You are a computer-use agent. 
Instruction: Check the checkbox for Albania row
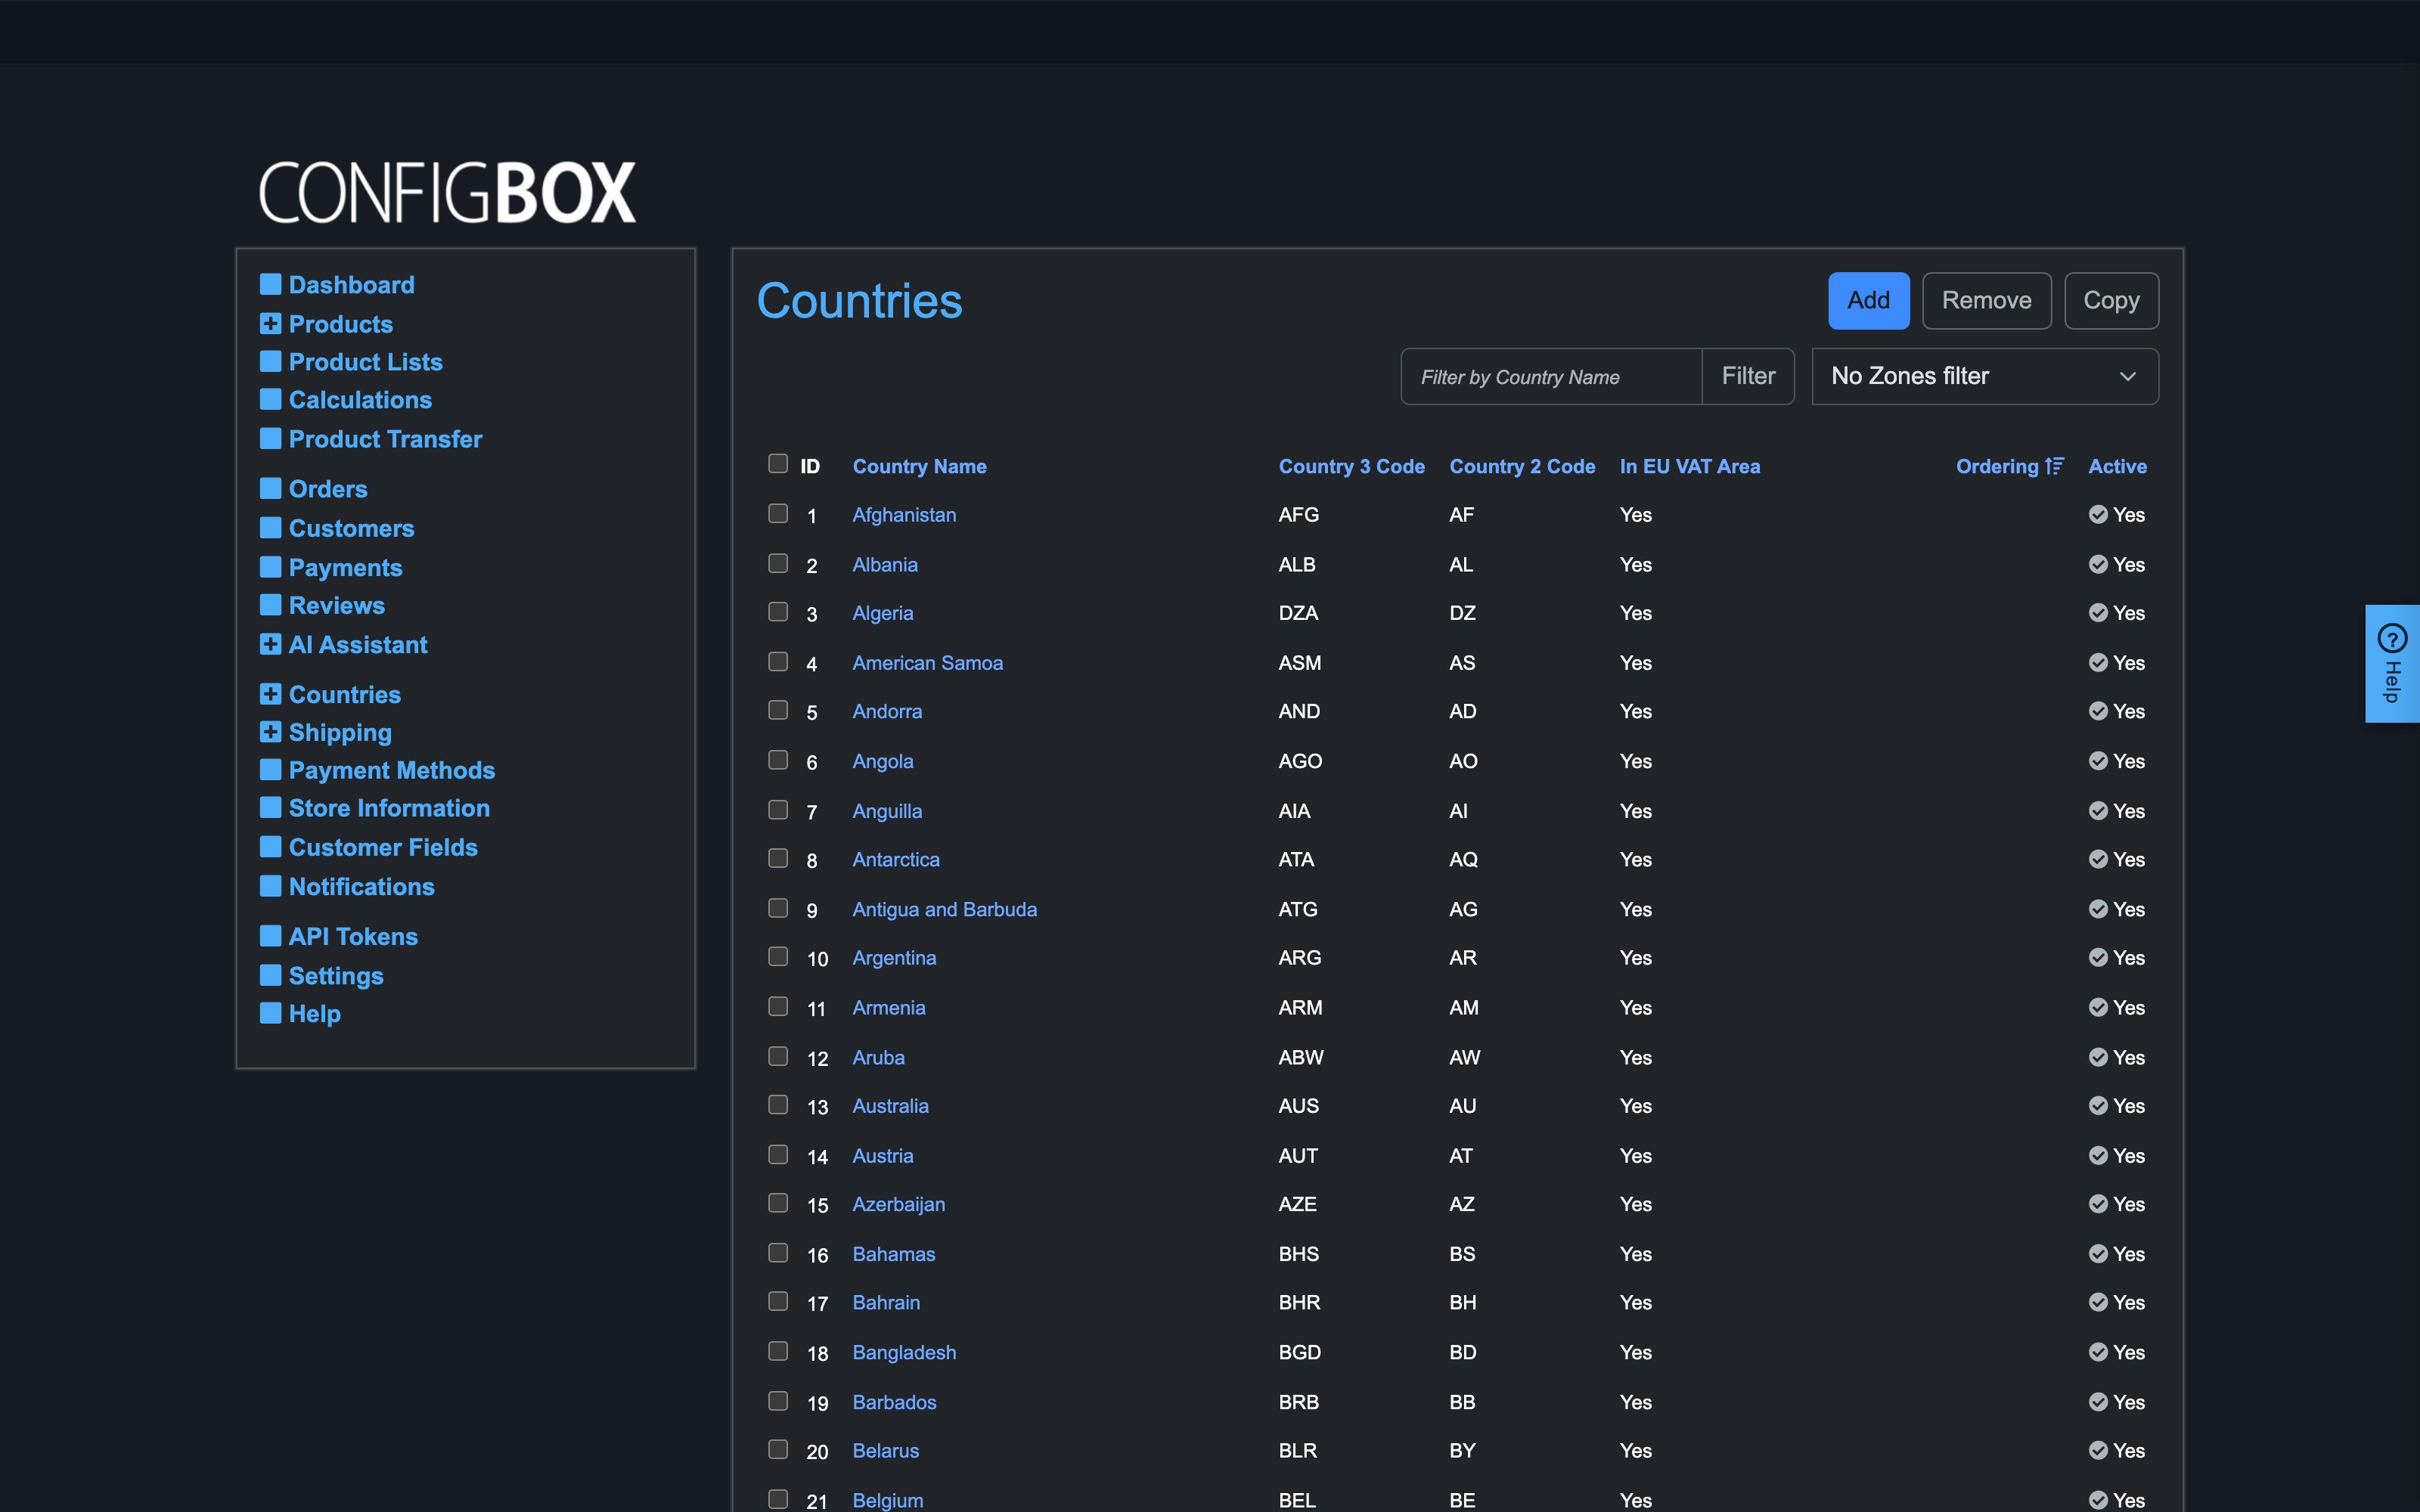click(x=778, y=563)
